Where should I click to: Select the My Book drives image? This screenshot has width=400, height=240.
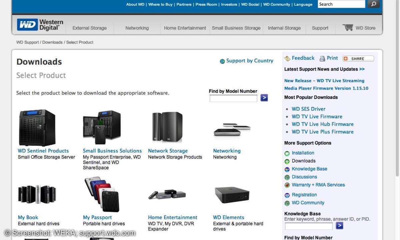coord(37,194)
